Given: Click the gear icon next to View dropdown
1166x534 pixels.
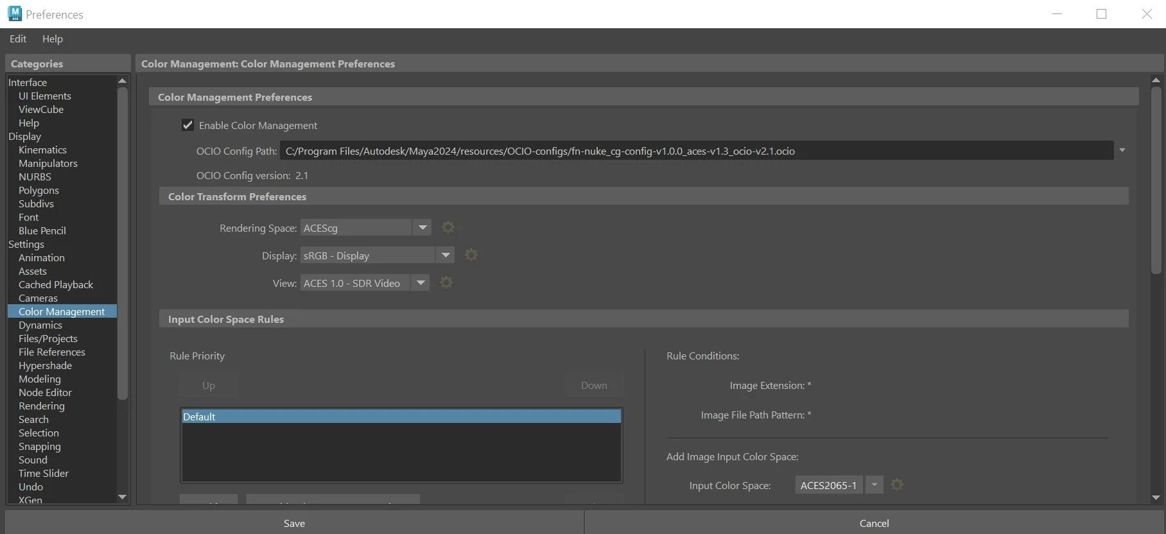Looking at the screenshot, I should (446, 282).
